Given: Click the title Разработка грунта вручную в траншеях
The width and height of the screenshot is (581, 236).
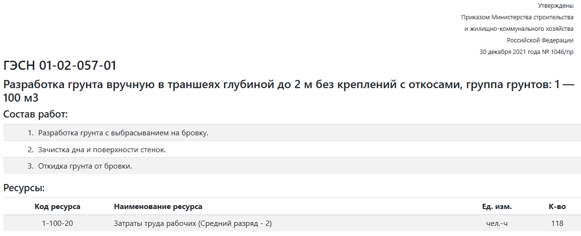Looking at the screenshot, I should coord(289,91).
